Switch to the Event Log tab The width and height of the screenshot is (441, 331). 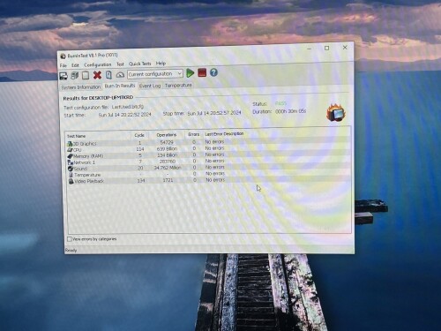pos(150,86)
